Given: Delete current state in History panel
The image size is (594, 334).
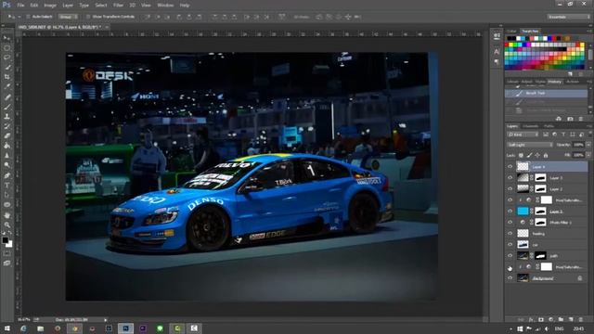Looking at the screenshot, I should (581, 119).
